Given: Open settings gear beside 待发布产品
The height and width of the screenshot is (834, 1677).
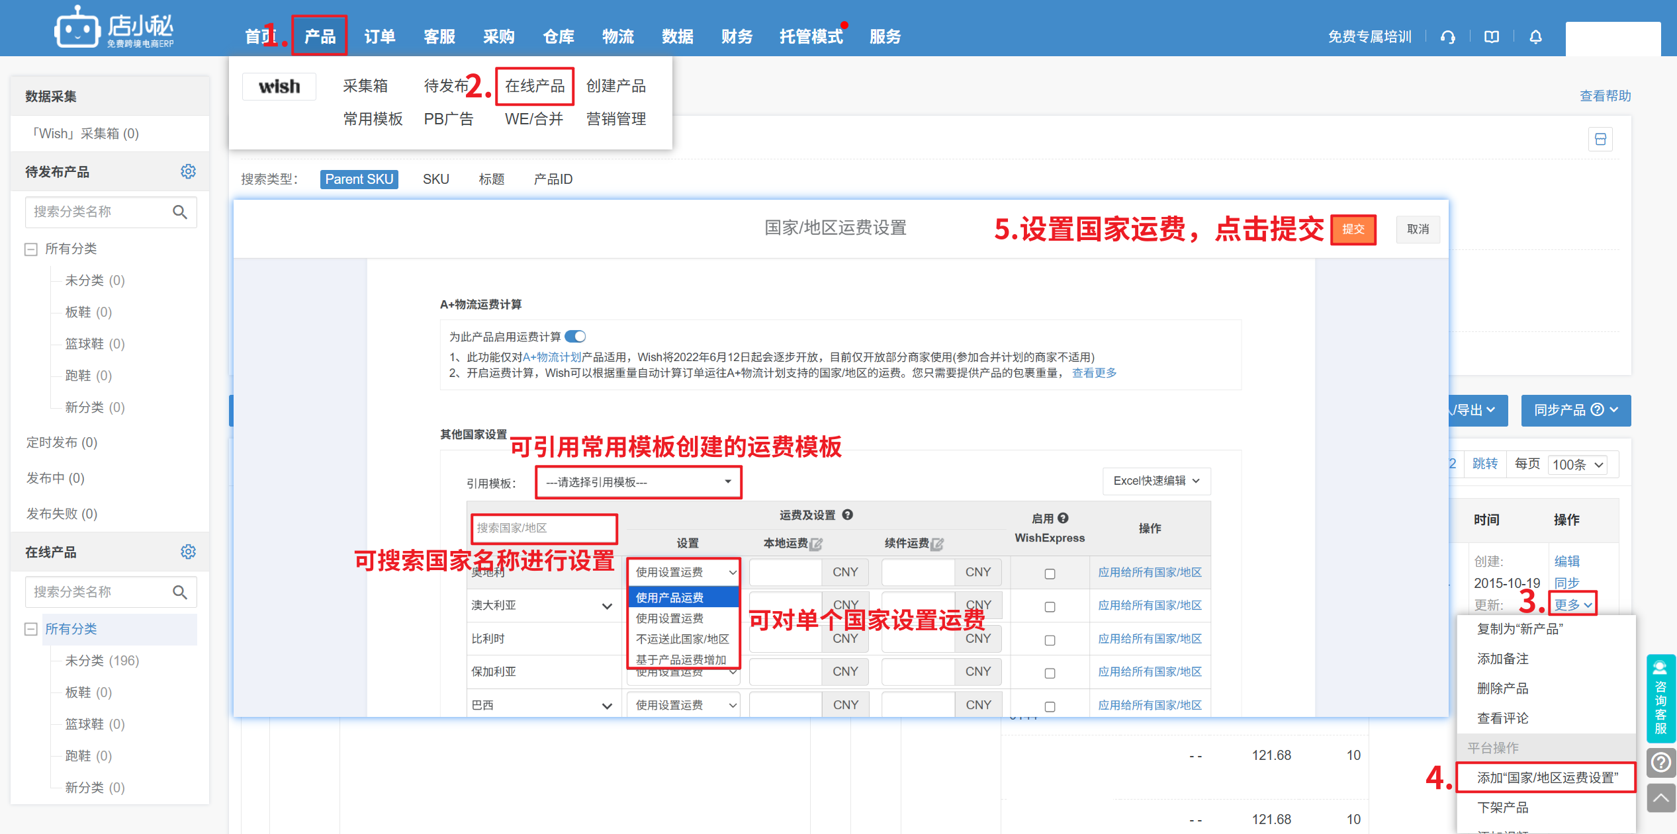Looking at the screenshot, I should pyautogui.click(x=188, y=172).
